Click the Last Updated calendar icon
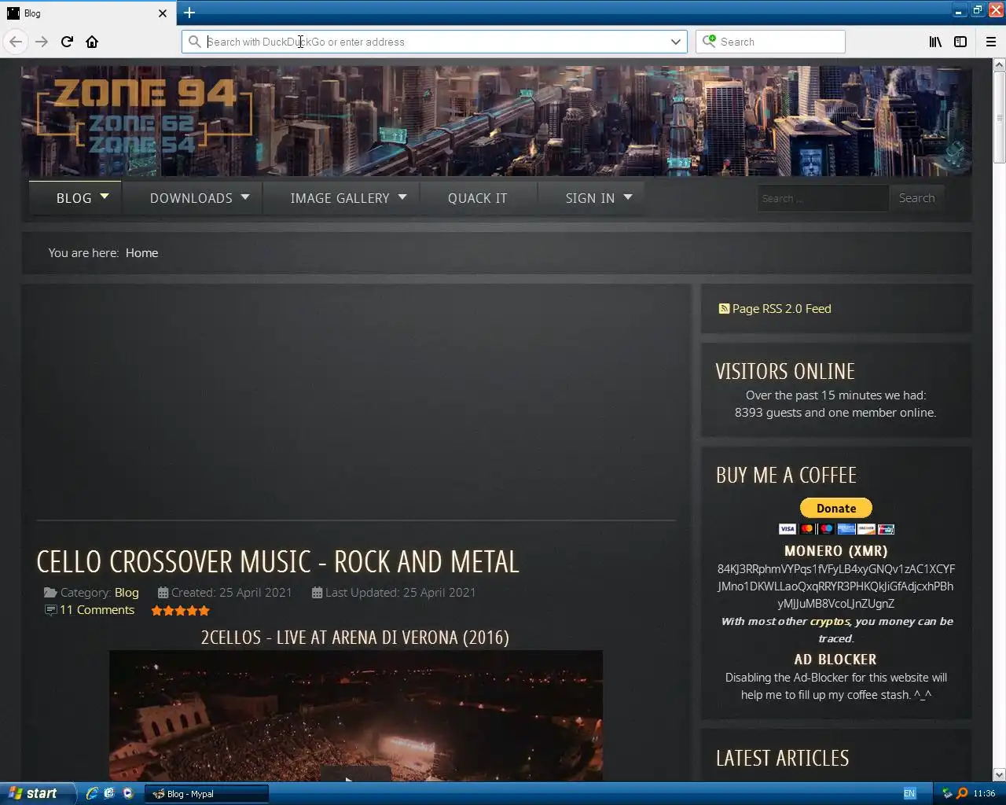 click(317, 593)
